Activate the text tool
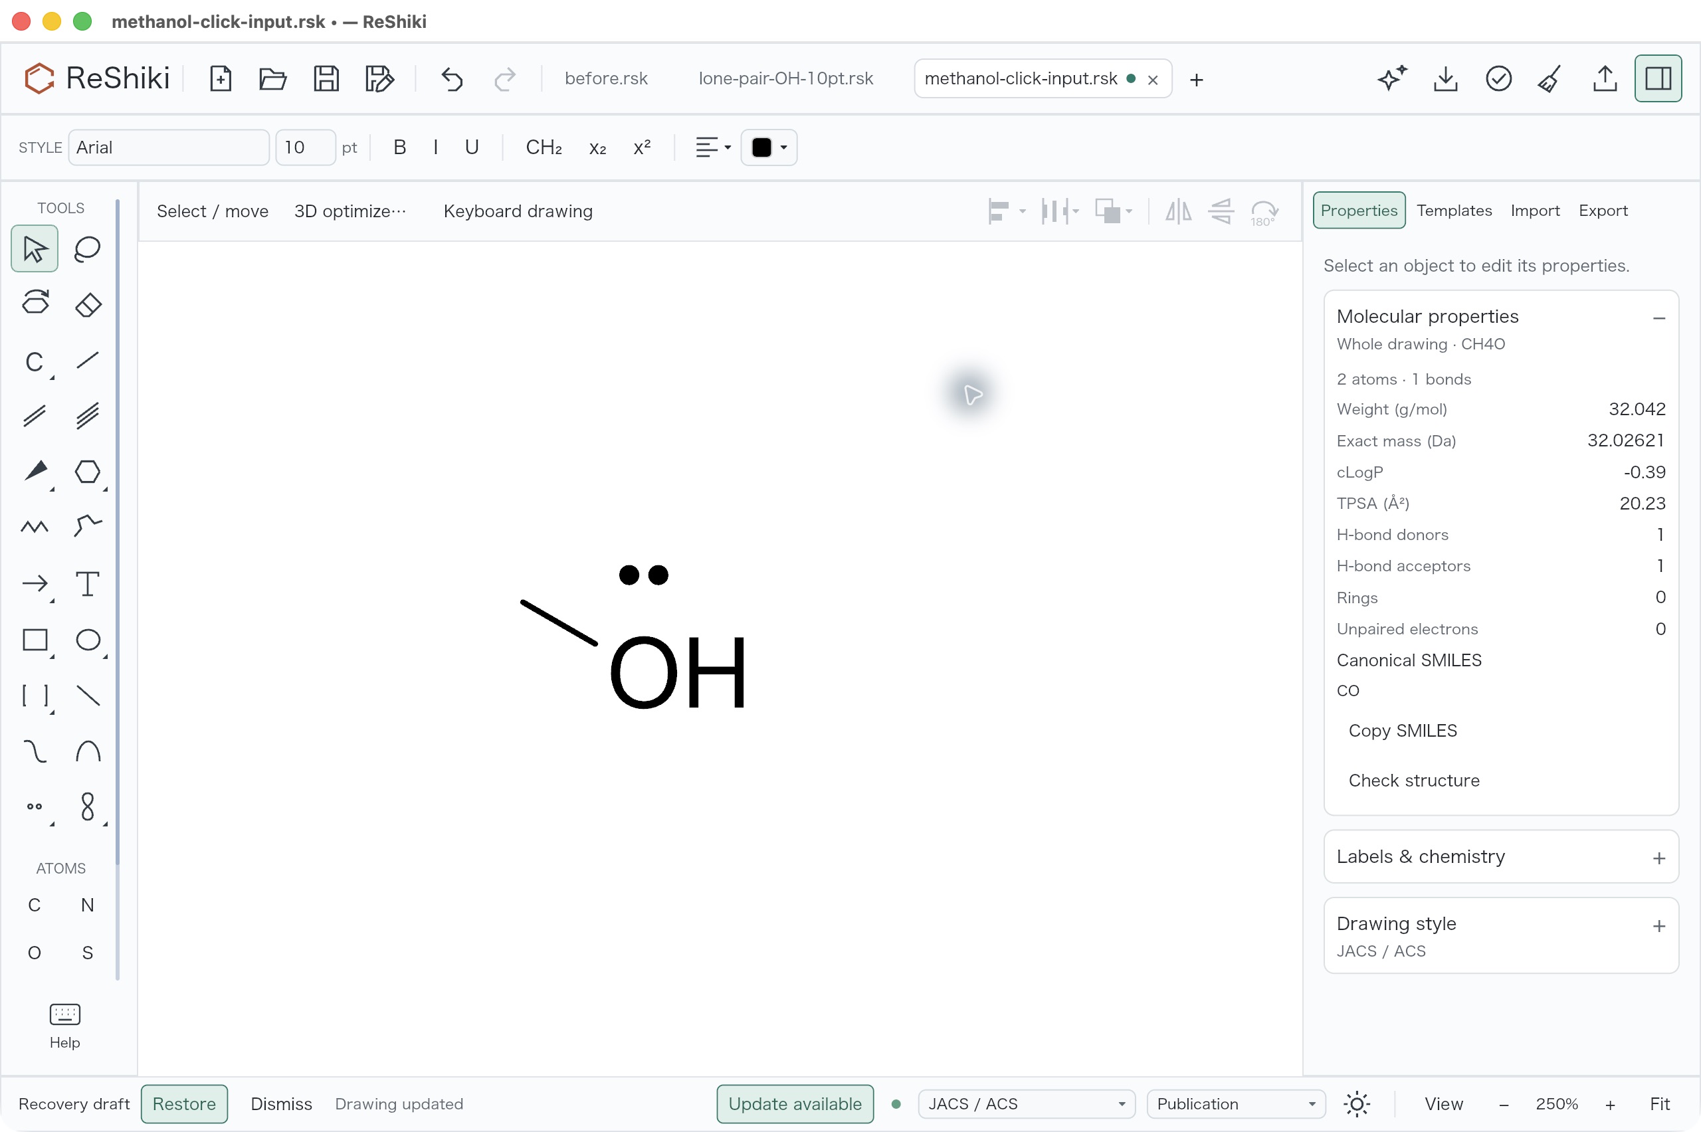This screenshot has width=1701, height=1132. (x=87, y=583)
